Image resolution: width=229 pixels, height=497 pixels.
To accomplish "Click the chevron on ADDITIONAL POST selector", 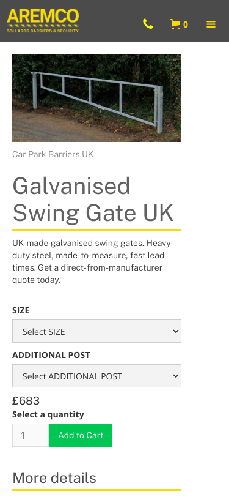I will [176, 376].
